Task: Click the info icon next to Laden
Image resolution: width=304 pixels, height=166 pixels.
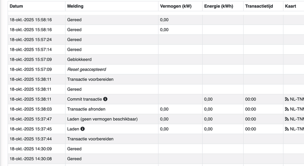Action: pyautogui.click(x=82, y=129)
